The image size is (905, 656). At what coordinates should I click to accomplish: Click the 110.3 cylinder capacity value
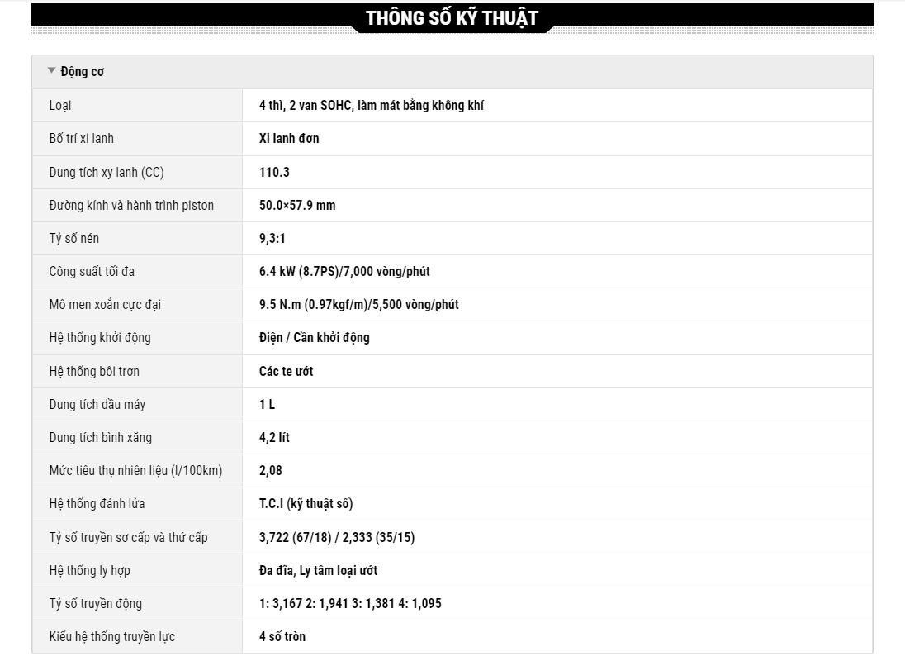click(274, 172)
